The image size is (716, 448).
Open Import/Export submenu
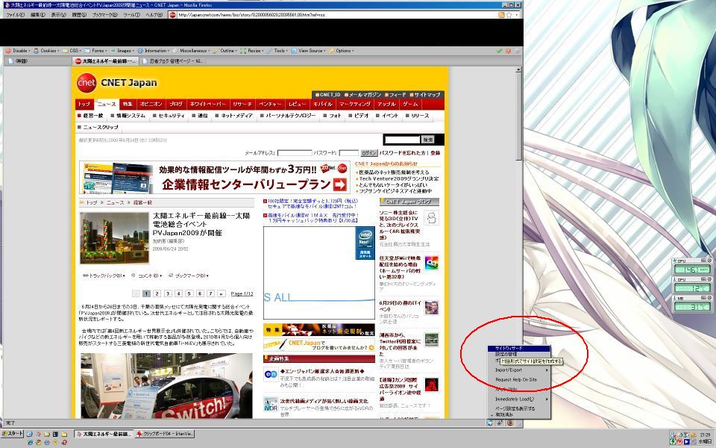pyautogui.click(x=519, y=370)
